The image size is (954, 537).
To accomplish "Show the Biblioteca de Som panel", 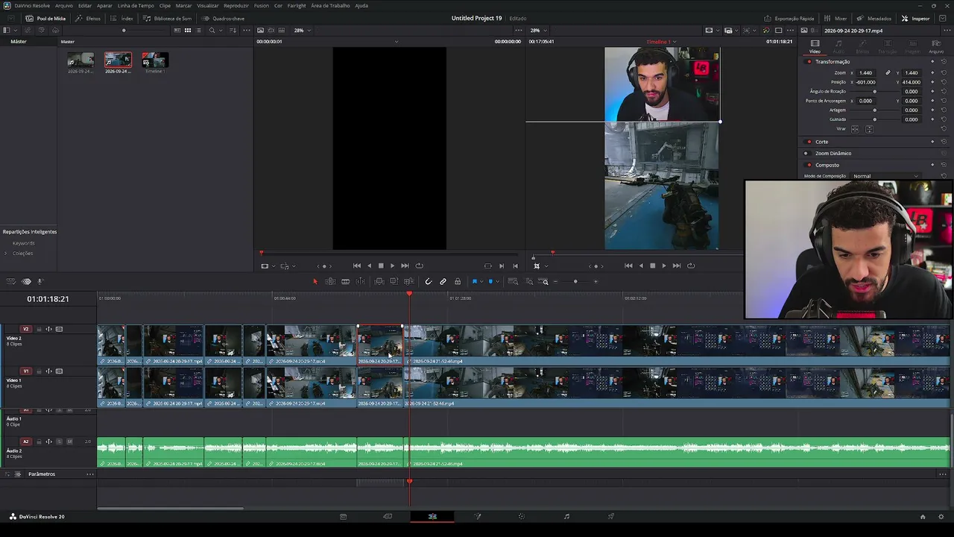I will click(168, 18).
